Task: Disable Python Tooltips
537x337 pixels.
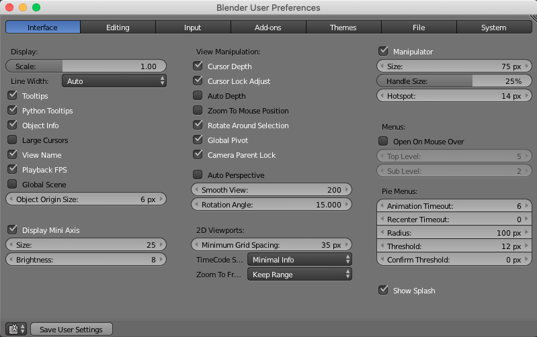Action: pos(12,110)
